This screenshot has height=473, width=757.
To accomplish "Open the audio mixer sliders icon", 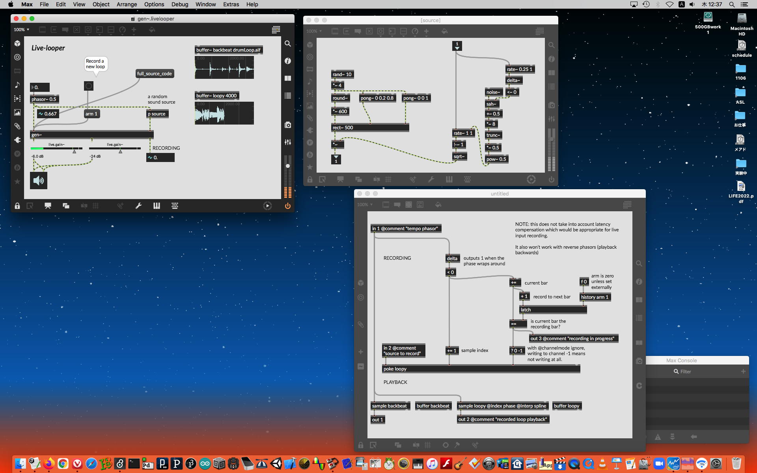I will (288, 142).
